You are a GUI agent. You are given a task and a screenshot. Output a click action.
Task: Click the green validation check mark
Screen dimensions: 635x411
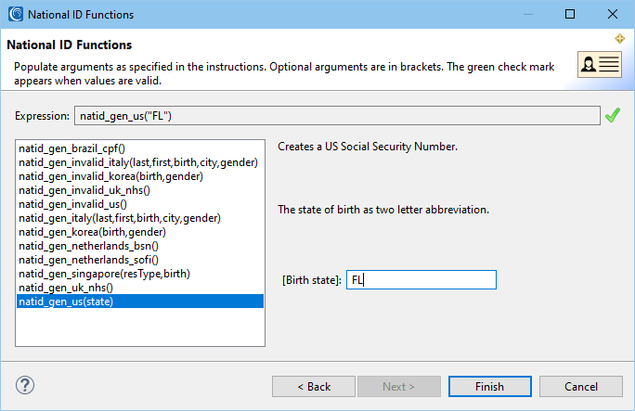tap(613, 115)
